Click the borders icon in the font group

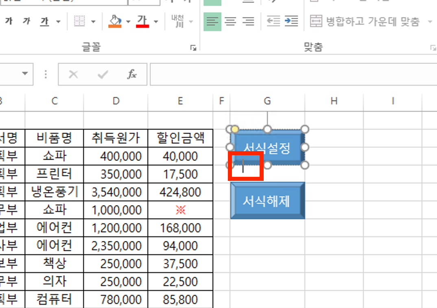(79, 21)
